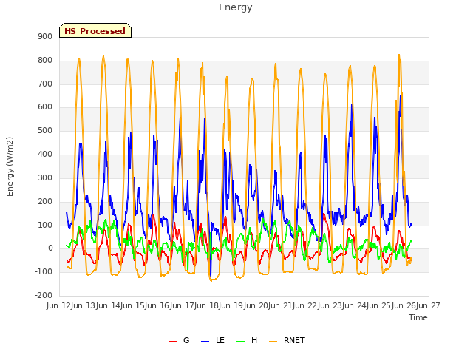Image resolution: width=473 pixels, height=355 pixels.
Task: Click the Jun 21 x-axis label
Action: pos(282,305)
